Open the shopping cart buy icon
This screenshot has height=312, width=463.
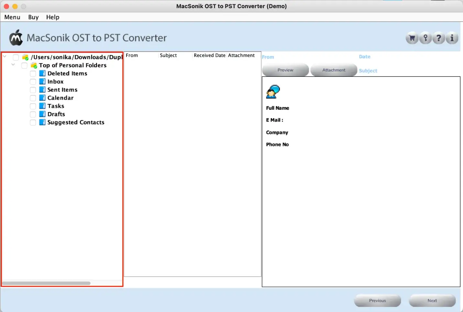pos(412,38)
